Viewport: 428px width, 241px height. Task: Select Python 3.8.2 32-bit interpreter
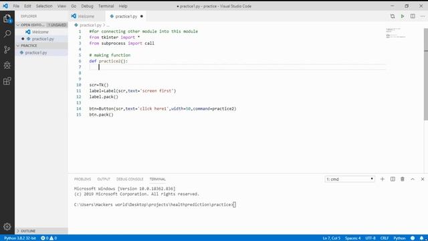pos(20,238)
